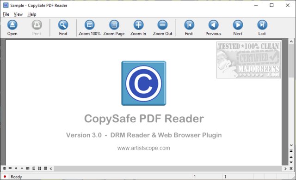Click the four-page grid view icon
Screen dimensions: 296x180
pos(39,168)
